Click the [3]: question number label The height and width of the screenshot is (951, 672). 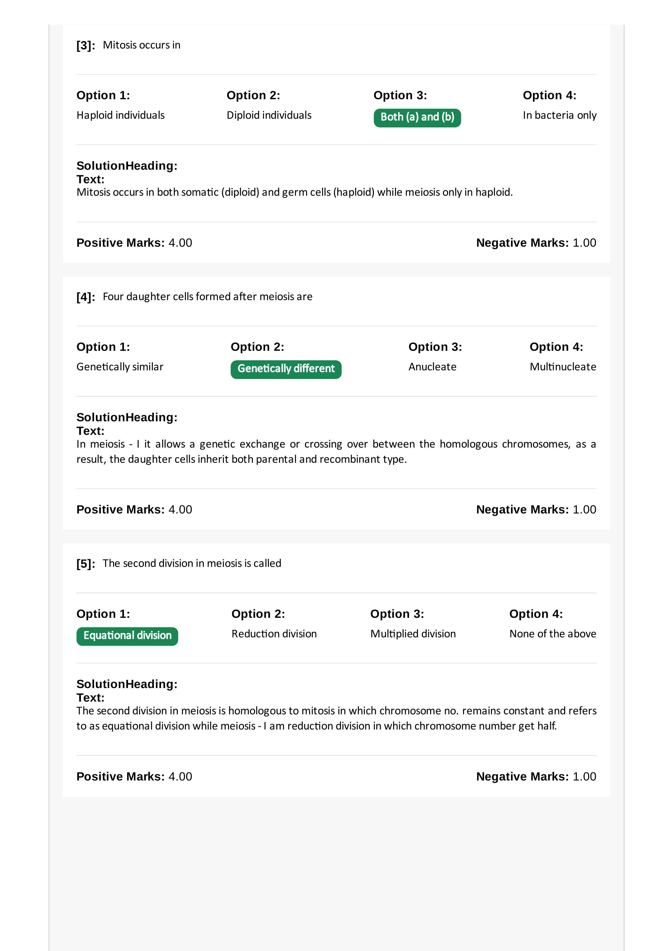click(86, 45)
